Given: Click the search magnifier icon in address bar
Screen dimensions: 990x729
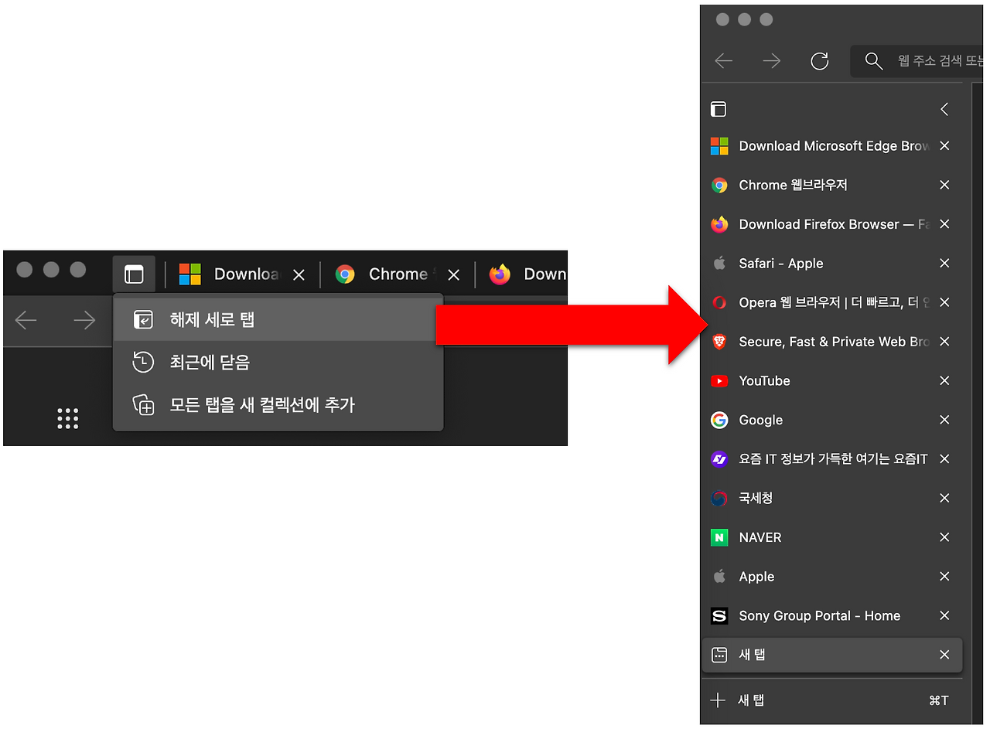Looking at the screenshot, I should click(874, 61).
